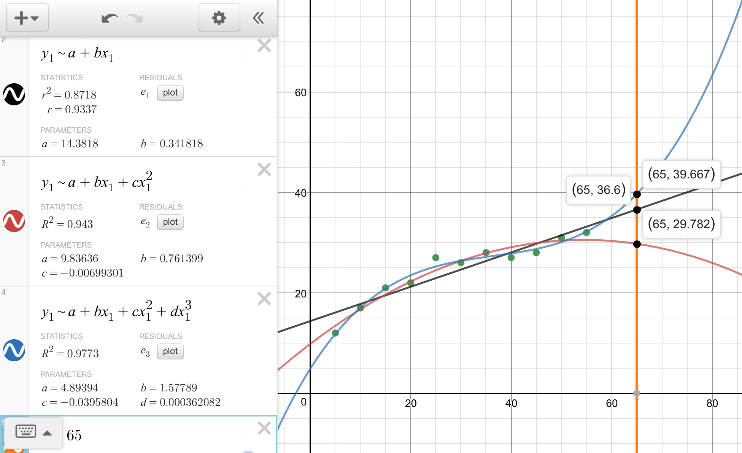Plot residuals e1 for linear fit
This screenshot has width=742, height=453.
tap(170, 93)
